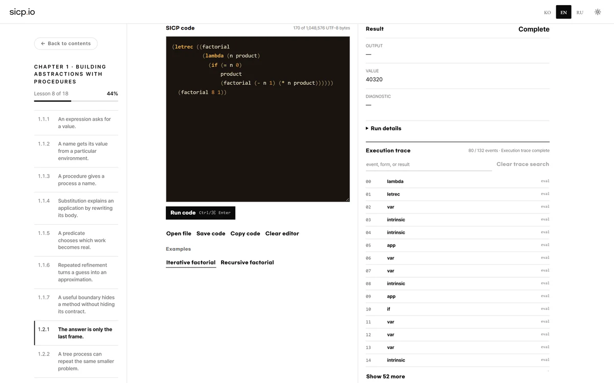Open lesson 1.1.4 Substitution explains an application
This screenshot has height=383, width=614.
pyautogui.click(x=76, y=208)
